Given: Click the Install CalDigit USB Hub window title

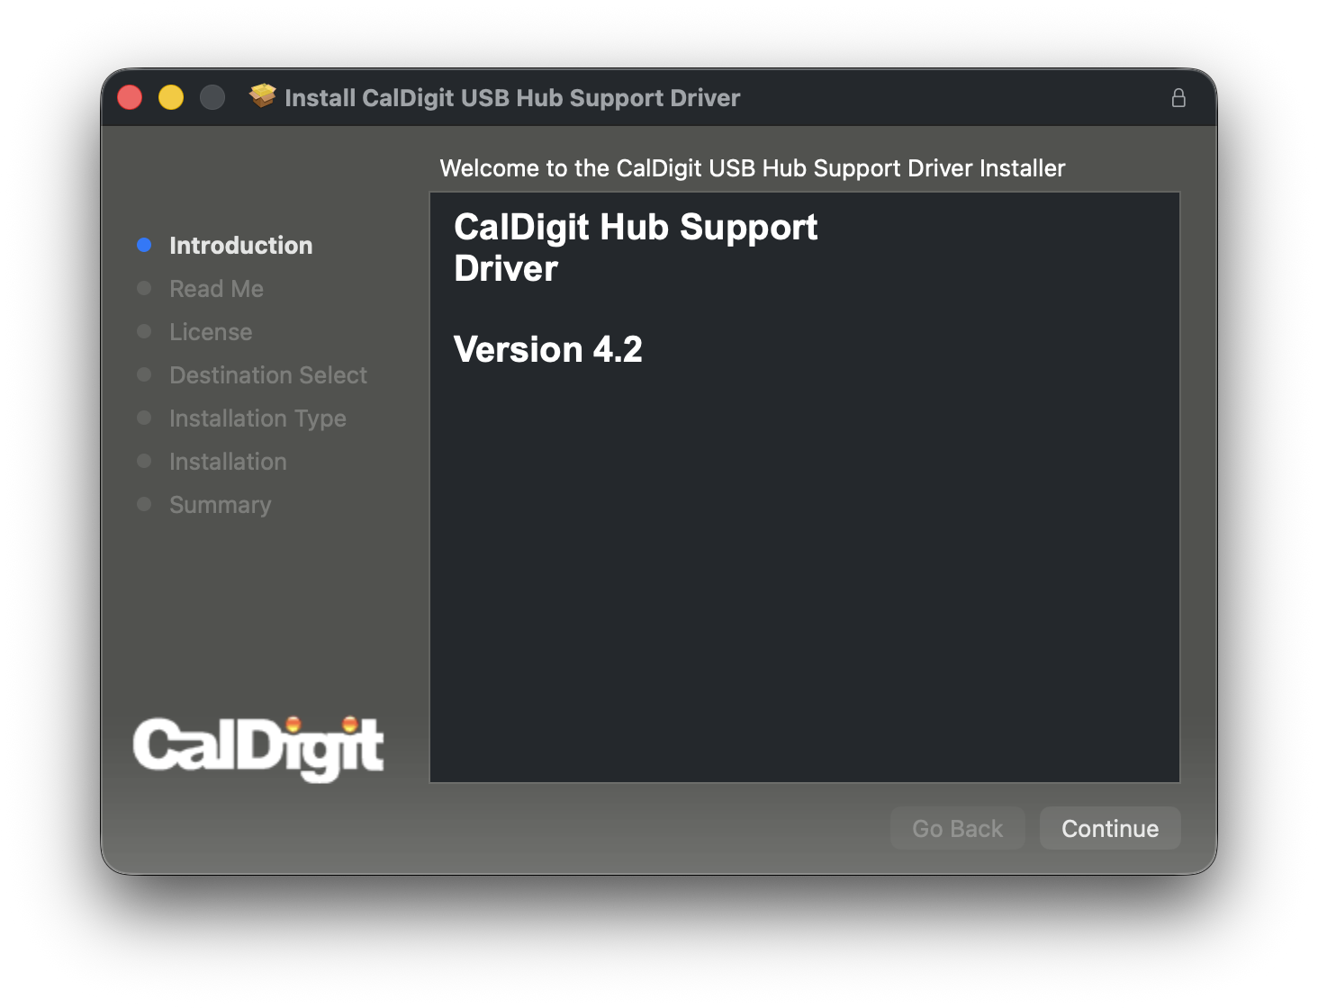Looking at the screenshot, I should tap(511, 98).
